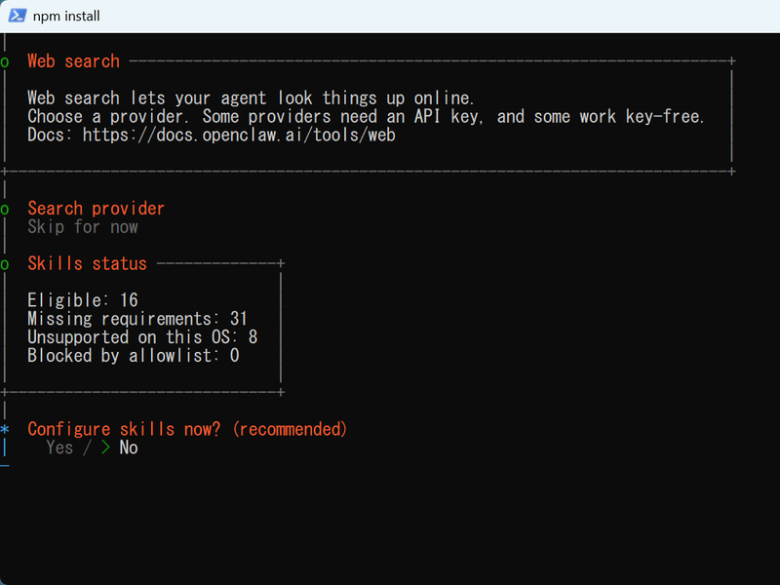Click the 'Search provider' heading
The image size is (780, 585).
tap(96, 209)
